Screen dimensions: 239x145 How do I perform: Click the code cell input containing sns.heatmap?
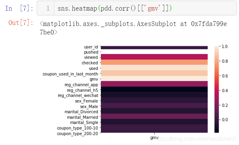(x=136, y=8)
